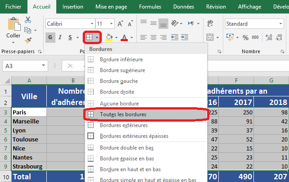
Task: Select Toutes les bordures menu option
Action: point(123,114)
